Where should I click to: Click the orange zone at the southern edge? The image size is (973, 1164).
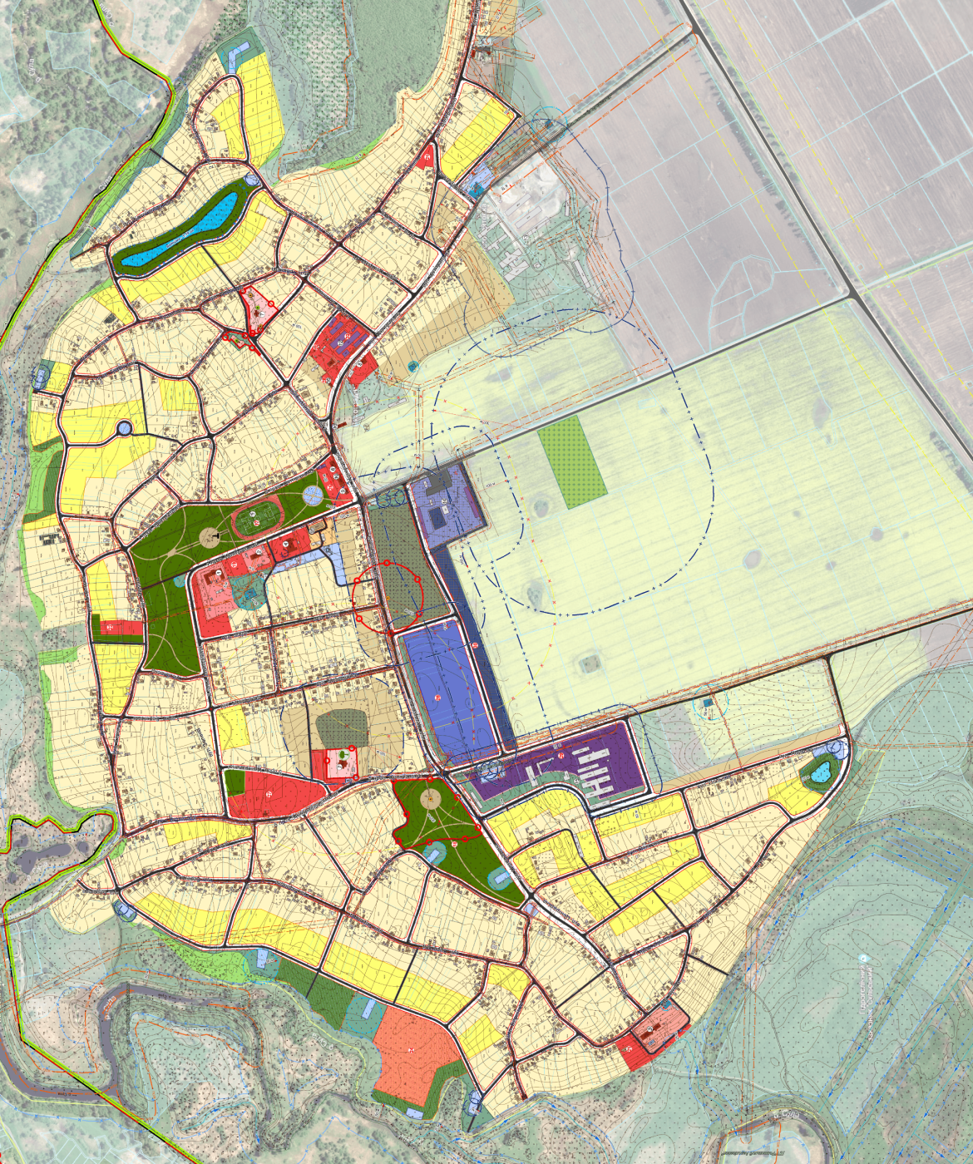[416, 1055]
